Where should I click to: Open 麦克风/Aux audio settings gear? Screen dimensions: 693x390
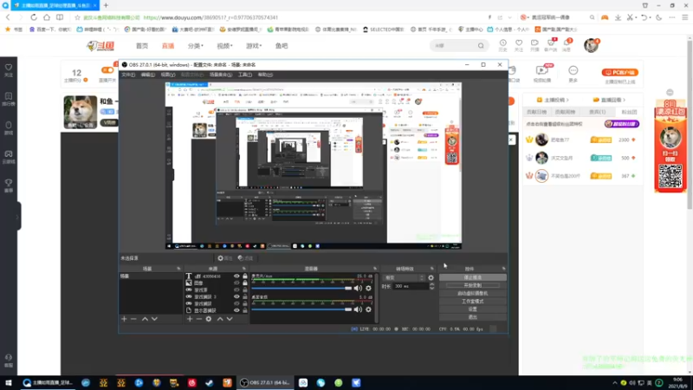(368, 289)
